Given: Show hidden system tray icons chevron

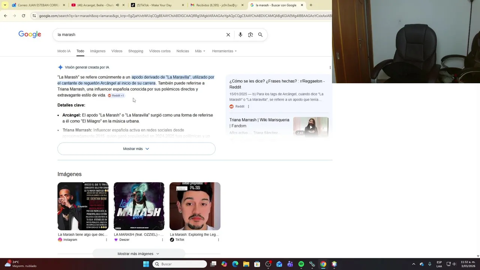Looking at the screenshot, I should (414, 264).
